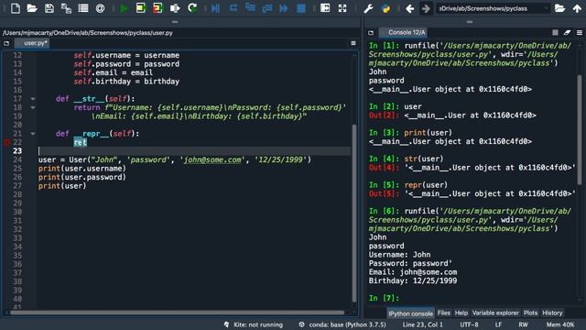Open the console pane options menu

[x=580, y=33]
